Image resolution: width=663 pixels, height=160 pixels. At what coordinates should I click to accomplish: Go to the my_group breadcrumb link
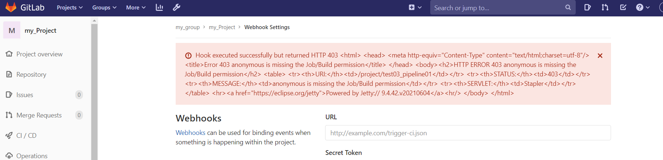click(x=188, y=27)
